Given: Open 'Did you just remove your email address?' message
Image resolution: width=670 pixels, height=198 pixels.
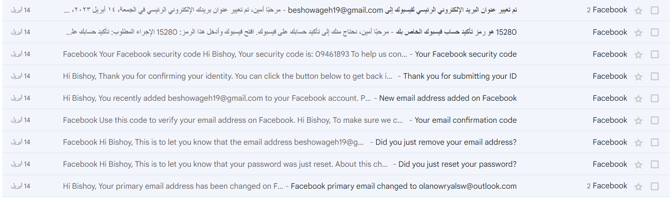Looking at the screenshot, I should pos(446,142).
